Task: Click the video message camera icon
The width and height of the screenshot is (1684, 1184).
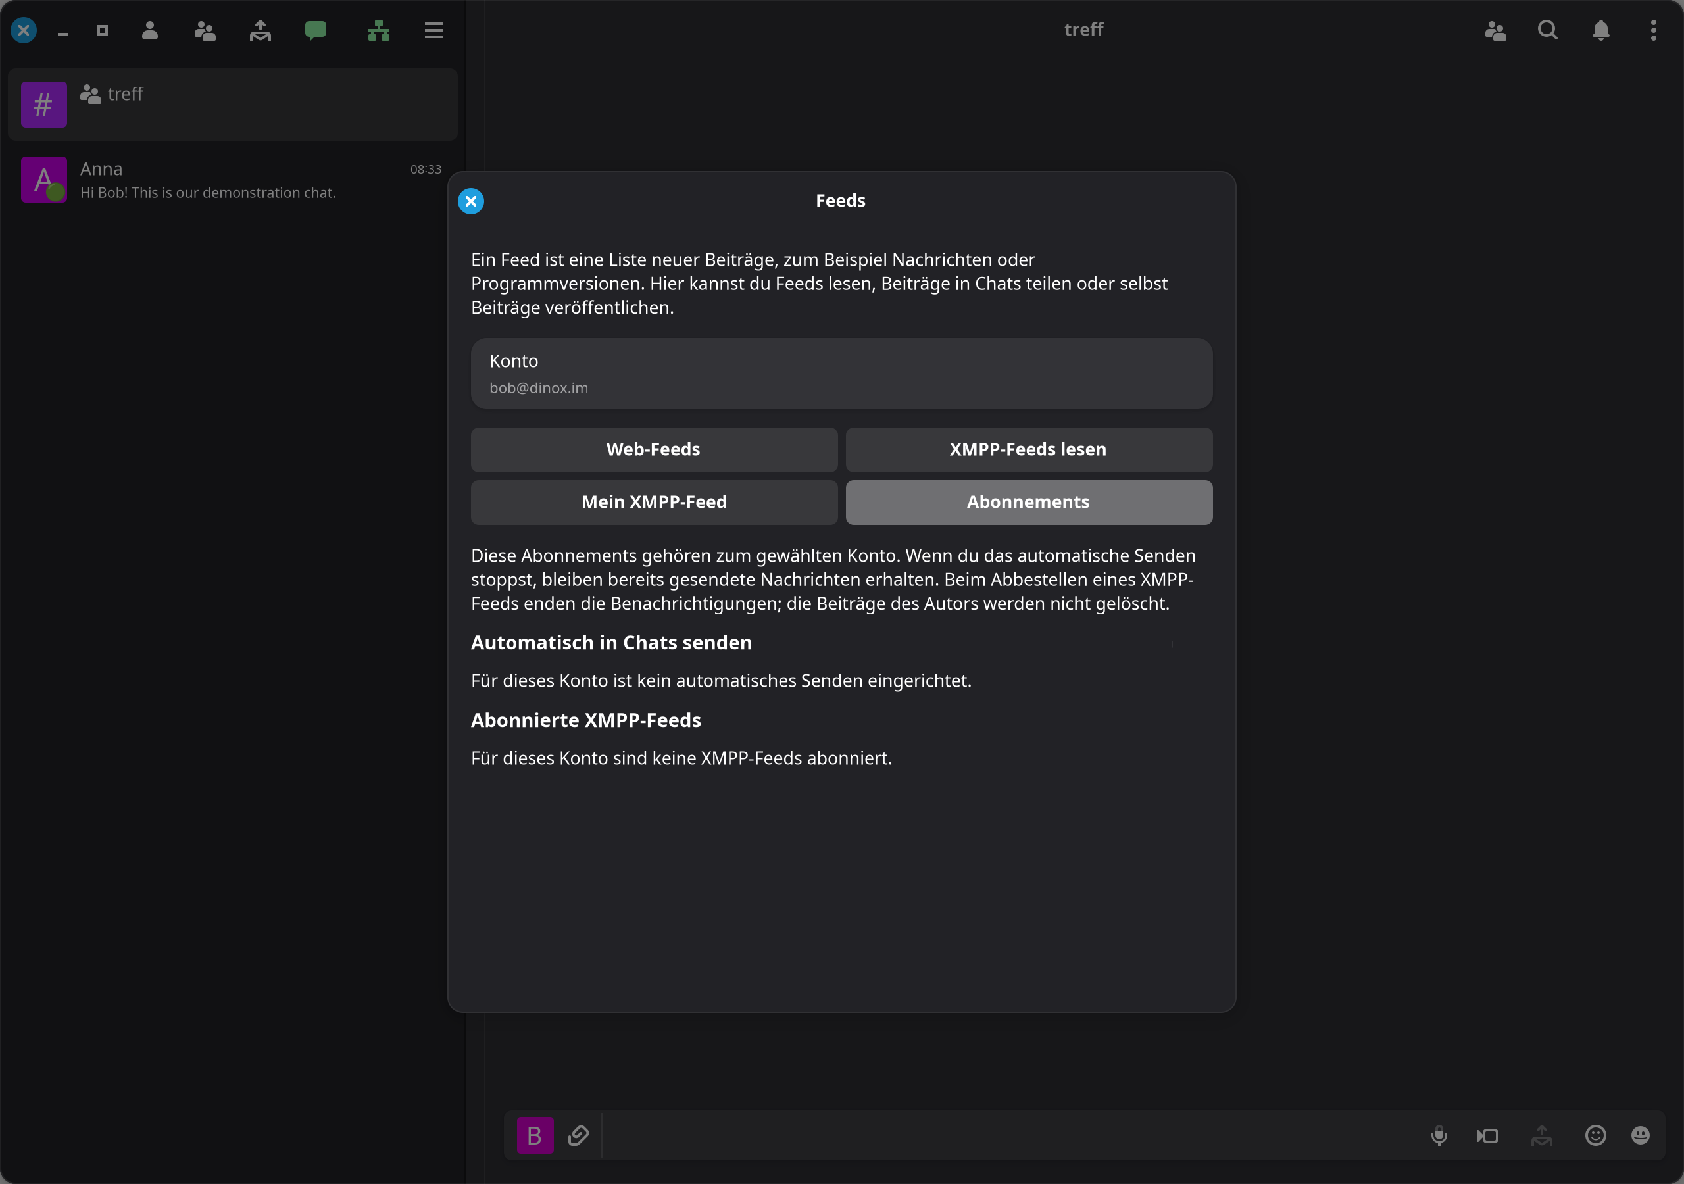Action: [x=1488, y=1135]
